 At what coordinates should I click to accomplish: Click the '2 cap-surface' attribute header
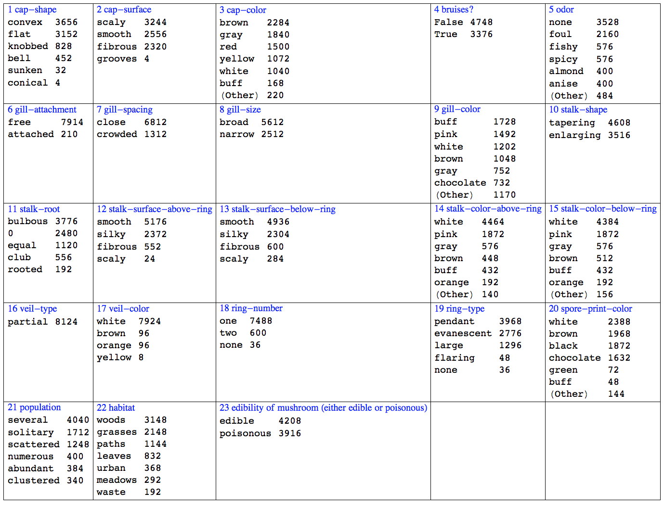coord(124,10)
